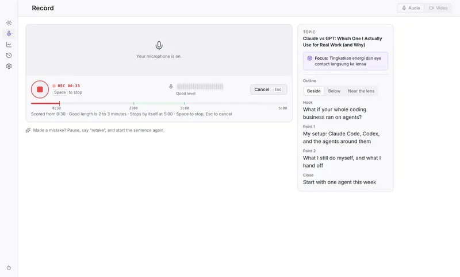Viewport: 460px width, 277px height.
Task: Click the 0:30 timeline label
Action: (56, 108)
